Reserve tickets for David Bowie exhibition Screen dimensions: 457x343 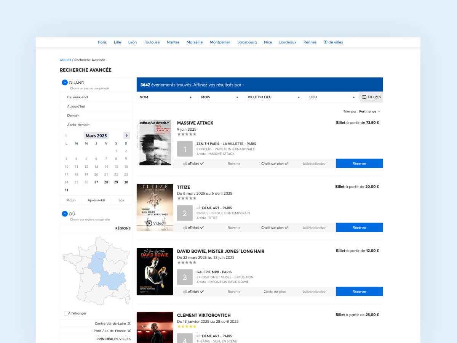[360, 292]
